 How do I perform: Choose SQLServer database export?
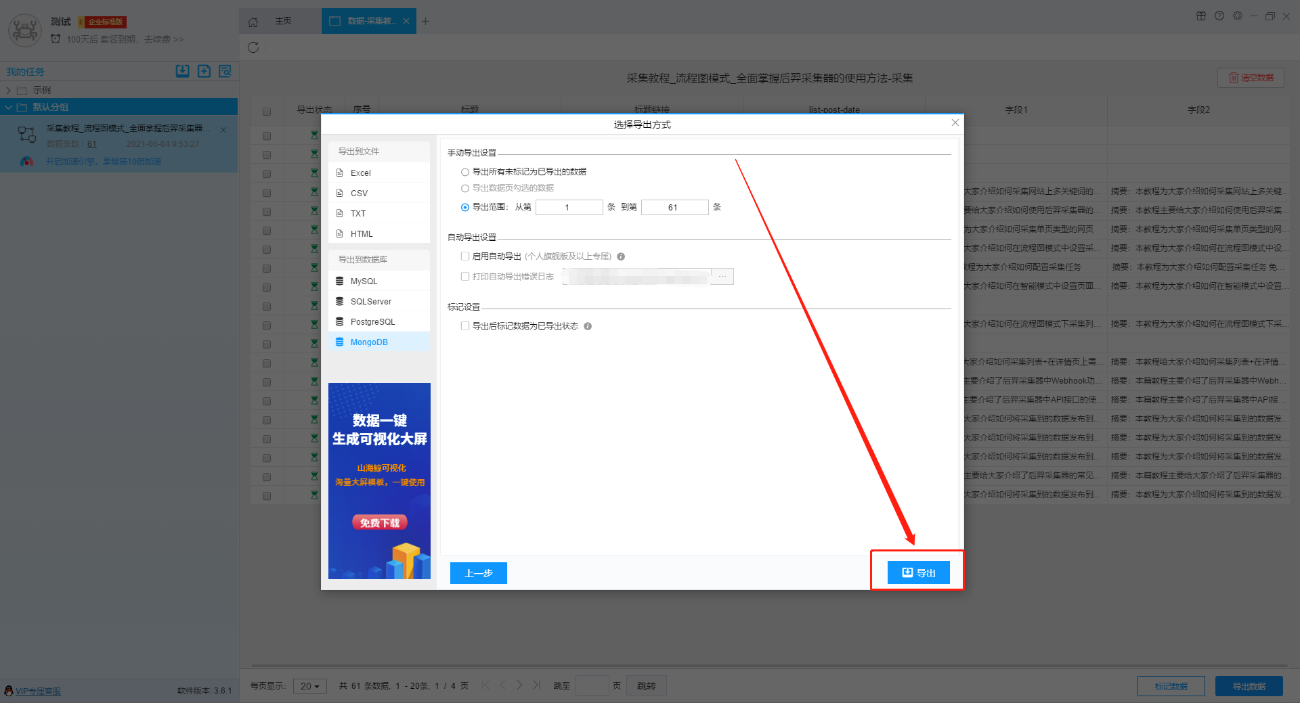point(379,301)
